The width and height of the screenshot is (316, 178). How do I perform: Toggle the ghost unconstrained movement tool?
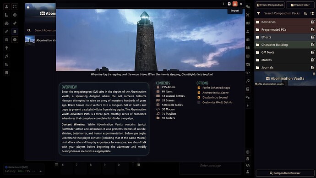(x=15, y=32)
